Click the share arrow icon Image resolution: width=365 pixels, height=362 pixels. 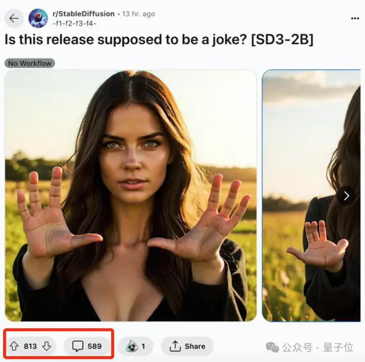(175, 346)
